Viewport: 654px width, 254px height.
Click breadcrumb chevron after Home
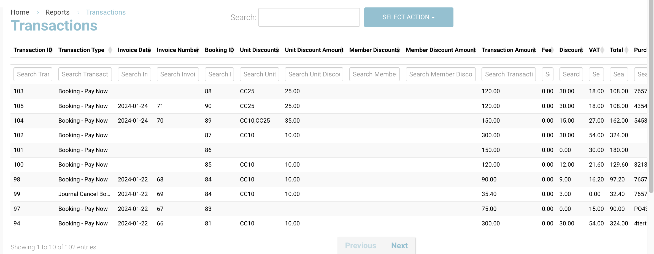(x=38, y=13)
